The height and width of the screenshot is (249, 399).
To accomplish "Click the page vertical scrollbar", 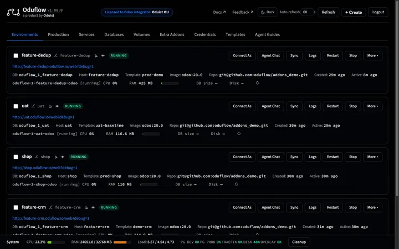I will (x=397, y=98).
